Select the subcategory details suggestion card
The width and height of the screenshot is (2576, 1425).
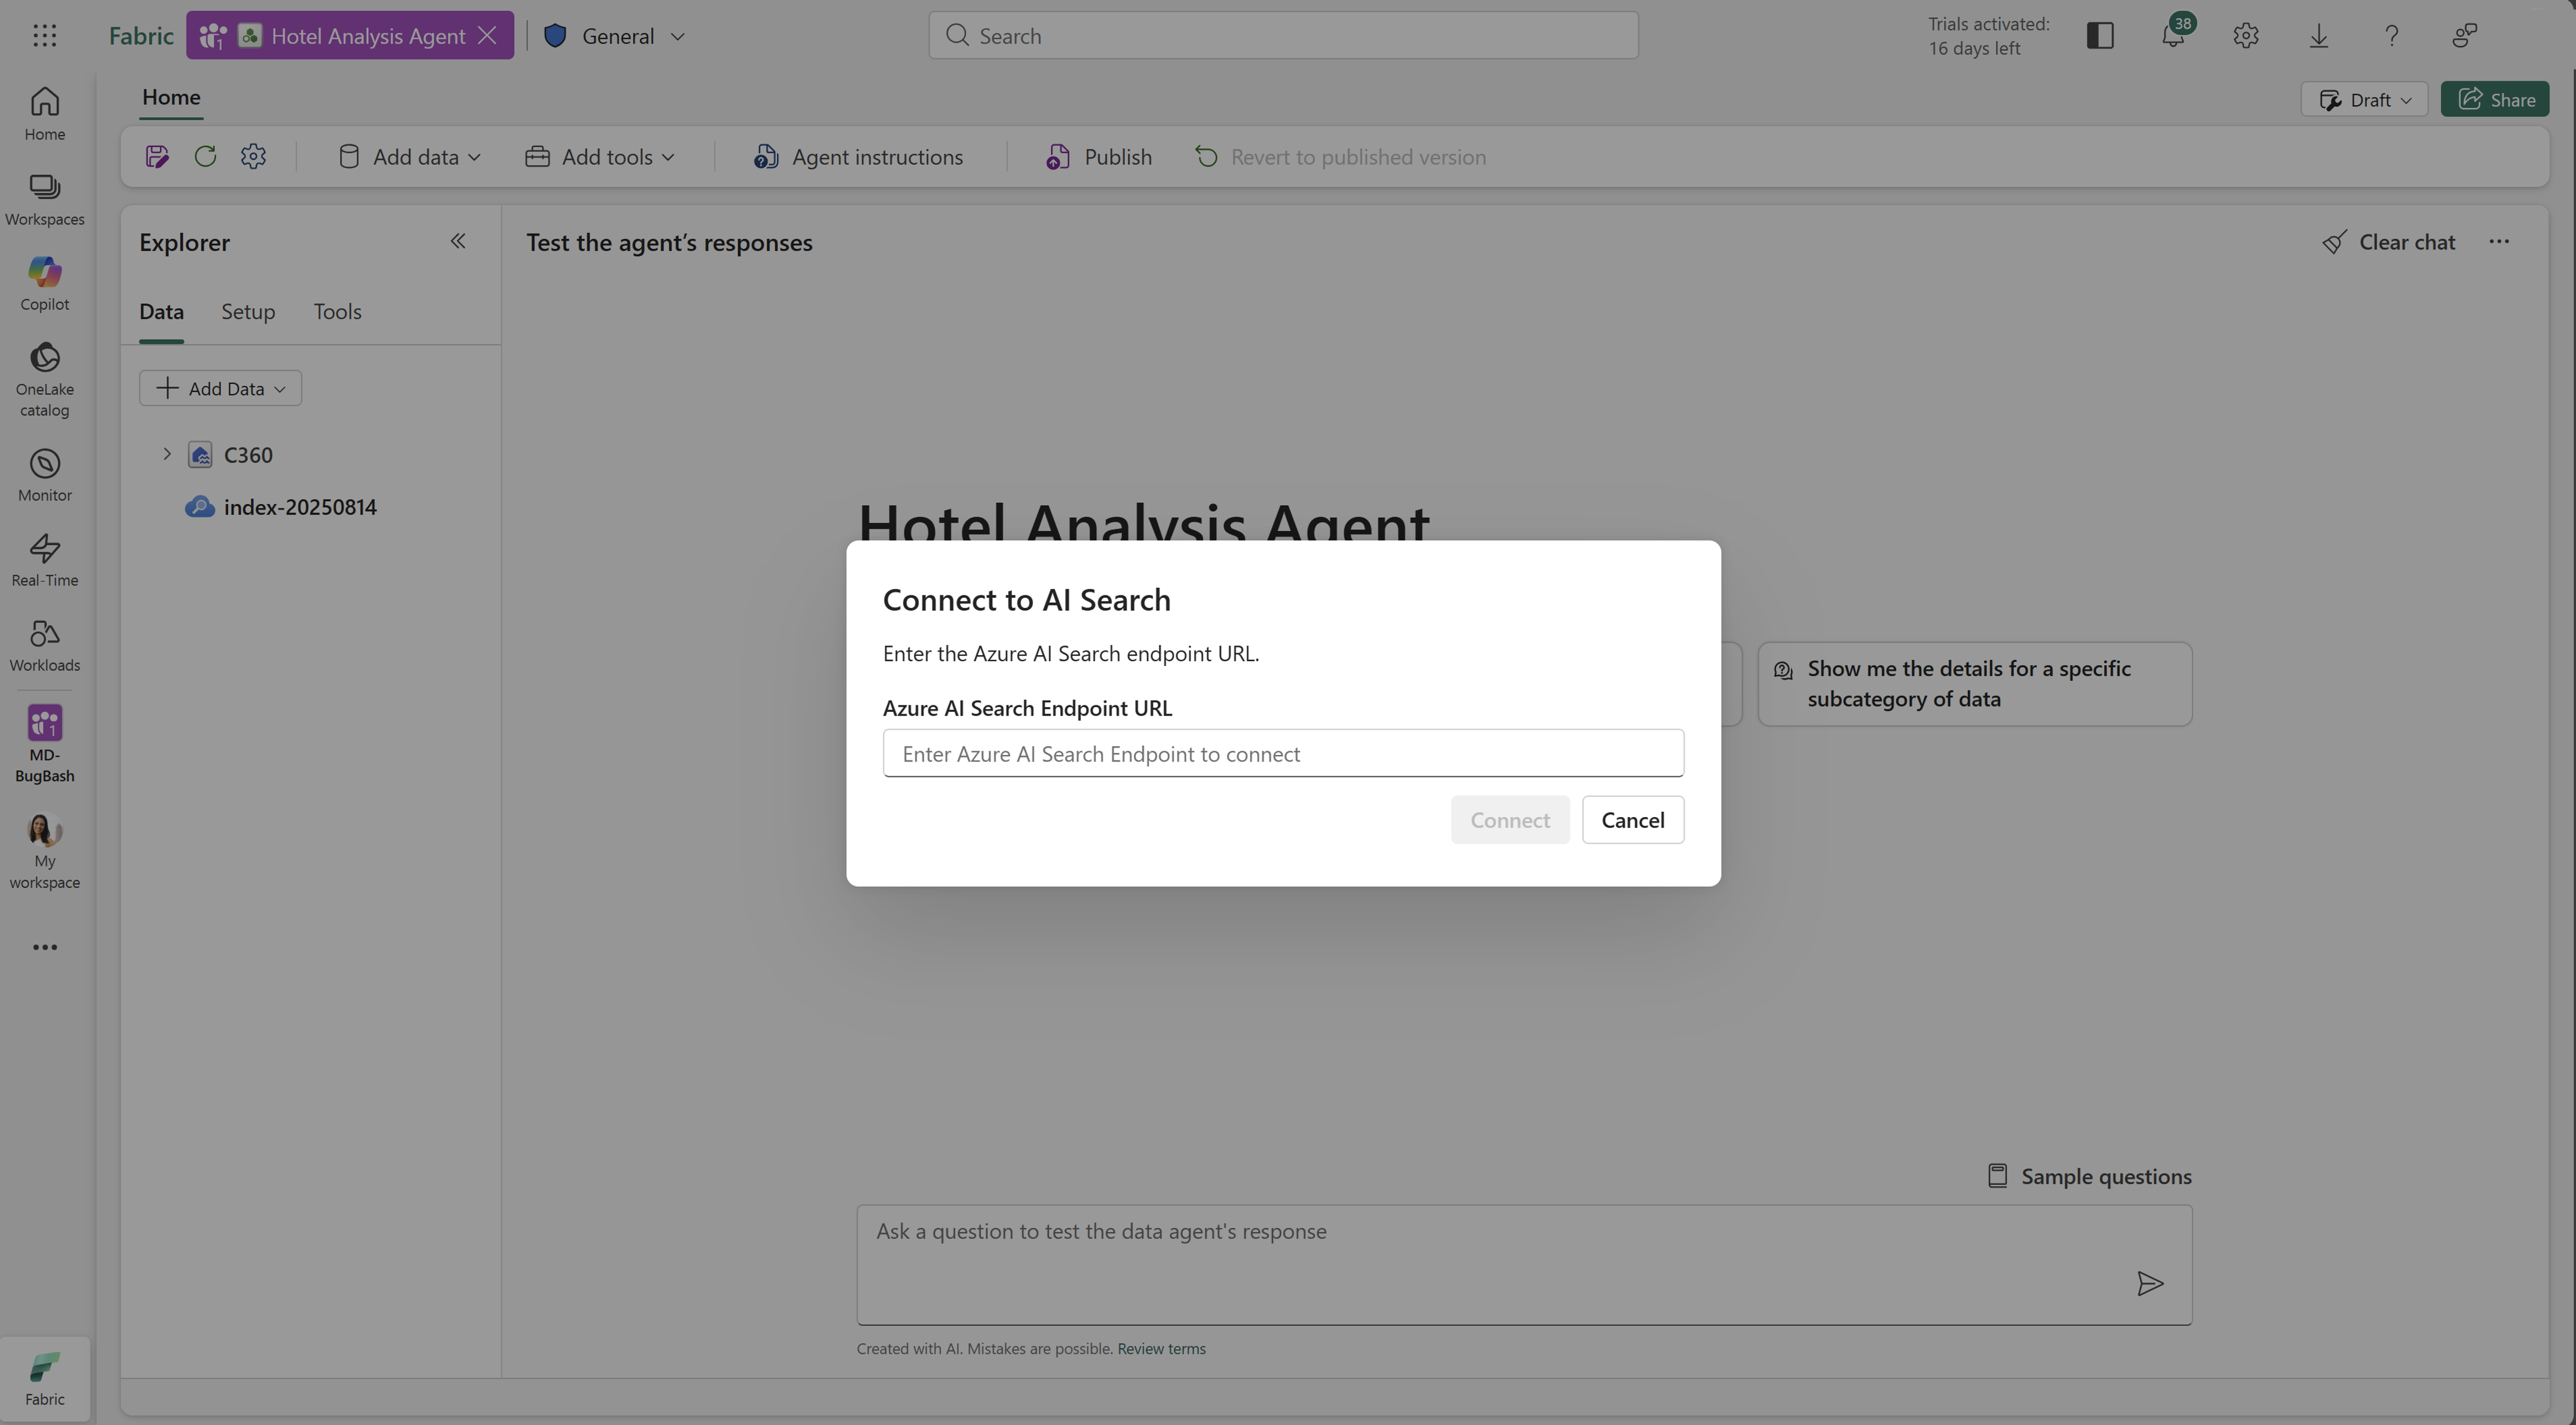(1975, 684)
